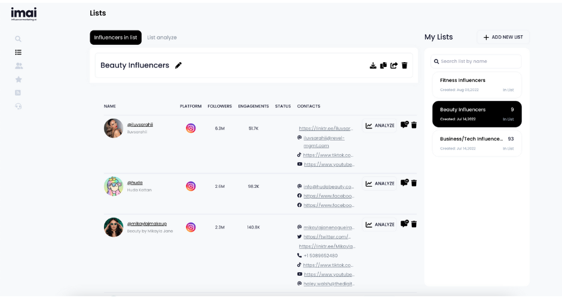Share the Beauty Influencers list

pyautogui.click(x=394, y=65)
